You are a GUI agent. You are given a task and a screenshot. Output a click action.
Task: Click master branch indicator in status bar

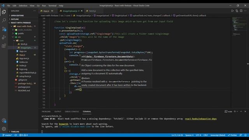pos(7,135)
